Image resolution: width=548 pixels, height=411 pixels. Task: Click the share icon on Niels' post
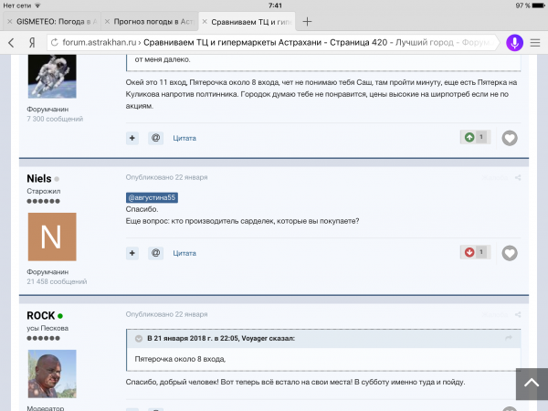[x=518, y=177]
